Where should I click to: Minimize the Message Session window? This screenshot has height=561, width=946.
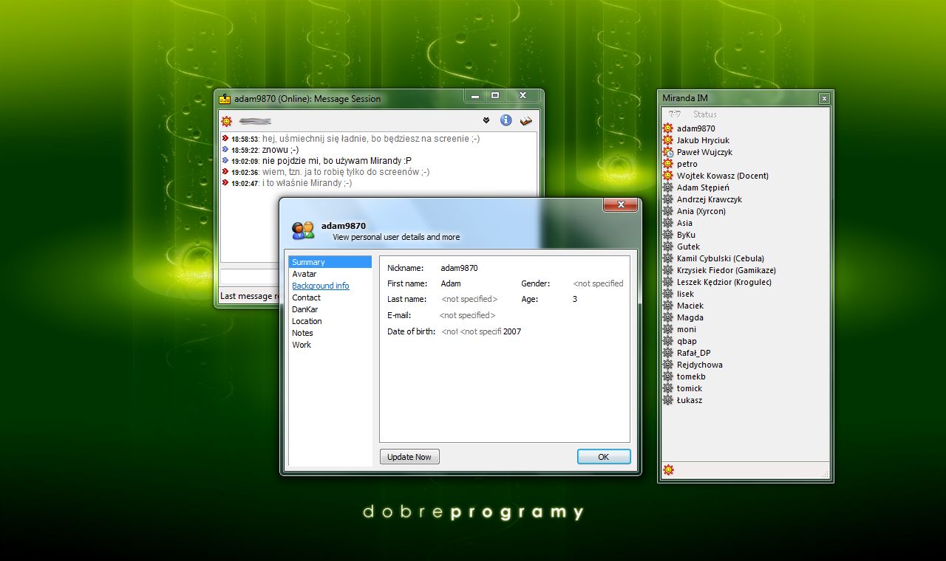click(475, 95)
